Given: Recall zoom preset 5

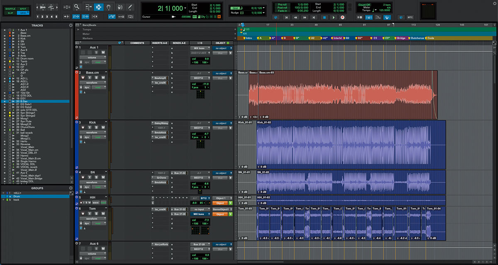Looking at the screenshot, I should [x=56, y=17].
